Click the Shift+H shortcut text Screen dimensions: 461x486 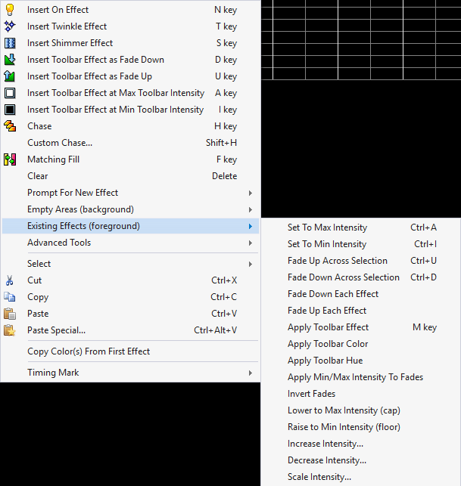click(x=221, y=143)
